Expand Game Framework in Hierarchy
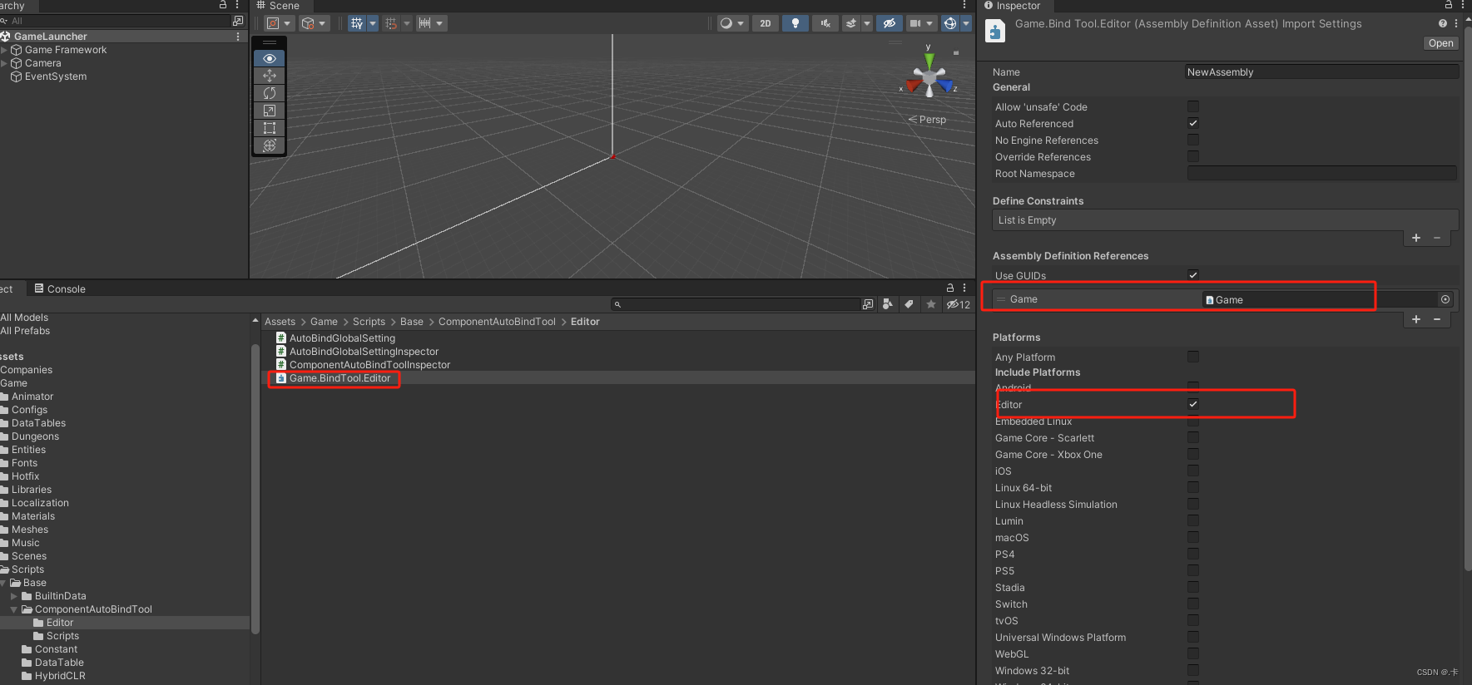The image size is (1472, 685). point(4,50)
